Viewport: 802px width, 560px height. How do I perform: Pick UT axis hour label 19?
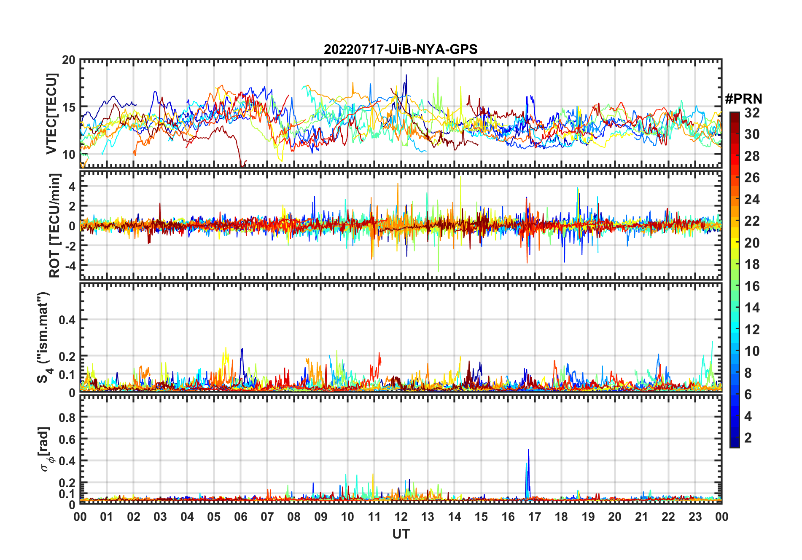[588, 517]
